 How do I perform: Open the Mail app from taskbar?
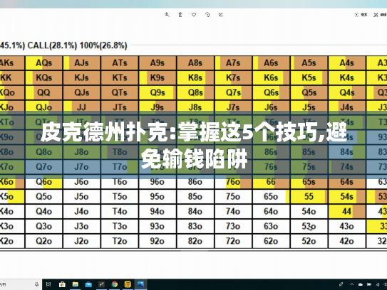[x=88, y=284]
